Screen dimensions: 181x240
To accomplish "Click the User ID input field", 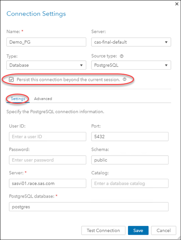I will pyautogui.click(x=47, y=136).
